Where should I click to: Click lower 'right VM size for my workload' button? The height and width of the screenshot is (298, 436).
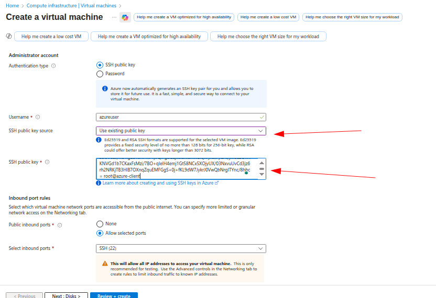point(268,37)
